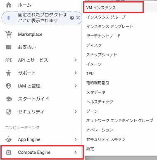157x160 pixels.
Task: Open Marketplace
Action: point(30,34)
